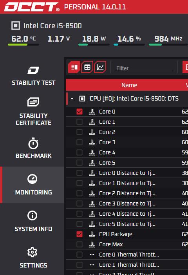Enable the Core 4 checkbox
The image size is (188, 275).
click(x=80, y=152)
